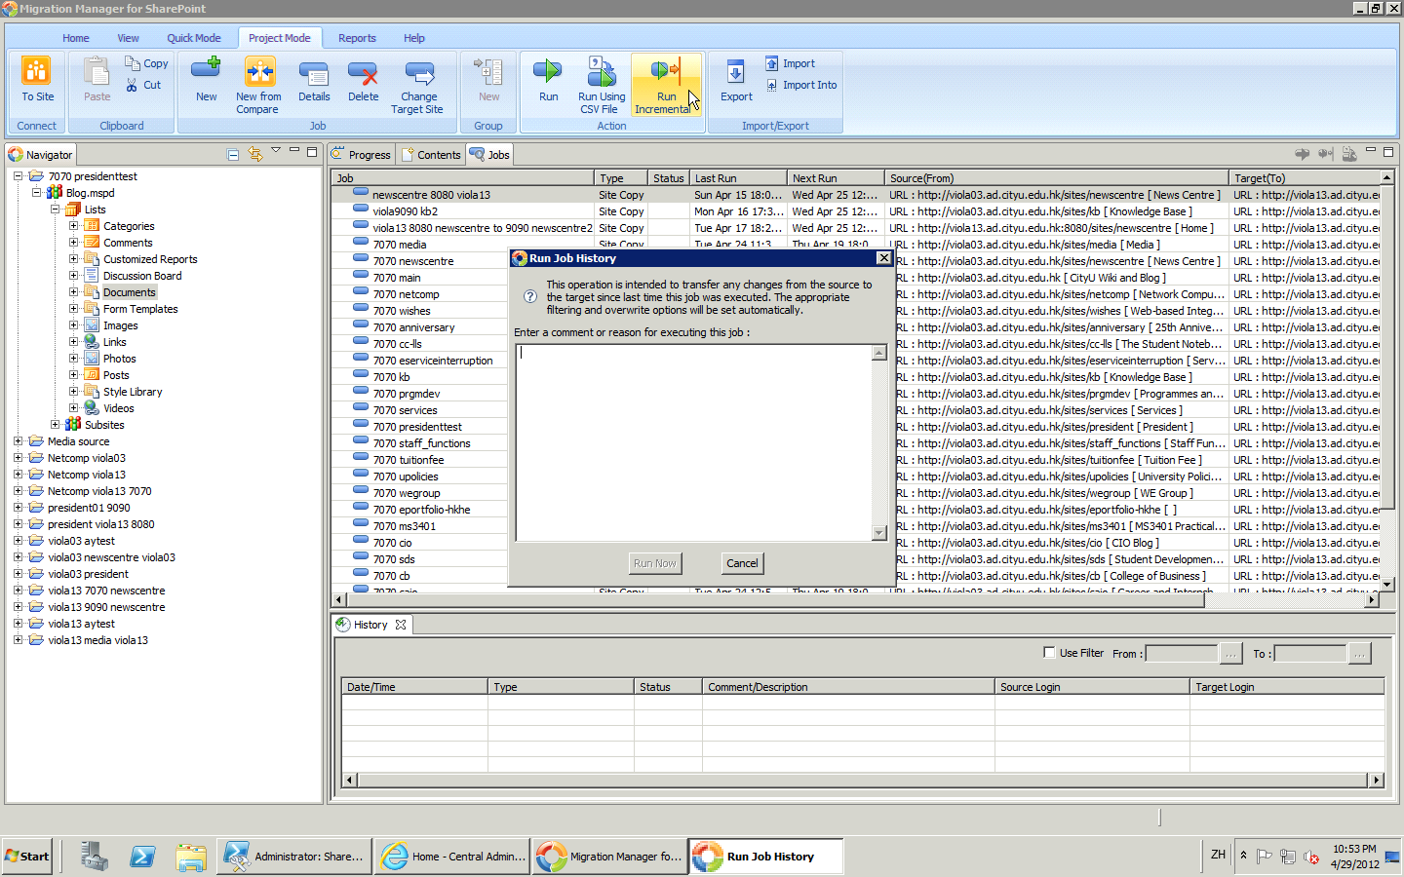Click the jobs list vertical scrollbar down arrow
The image size is (1404, 877).
click(x=1386, y=585)
